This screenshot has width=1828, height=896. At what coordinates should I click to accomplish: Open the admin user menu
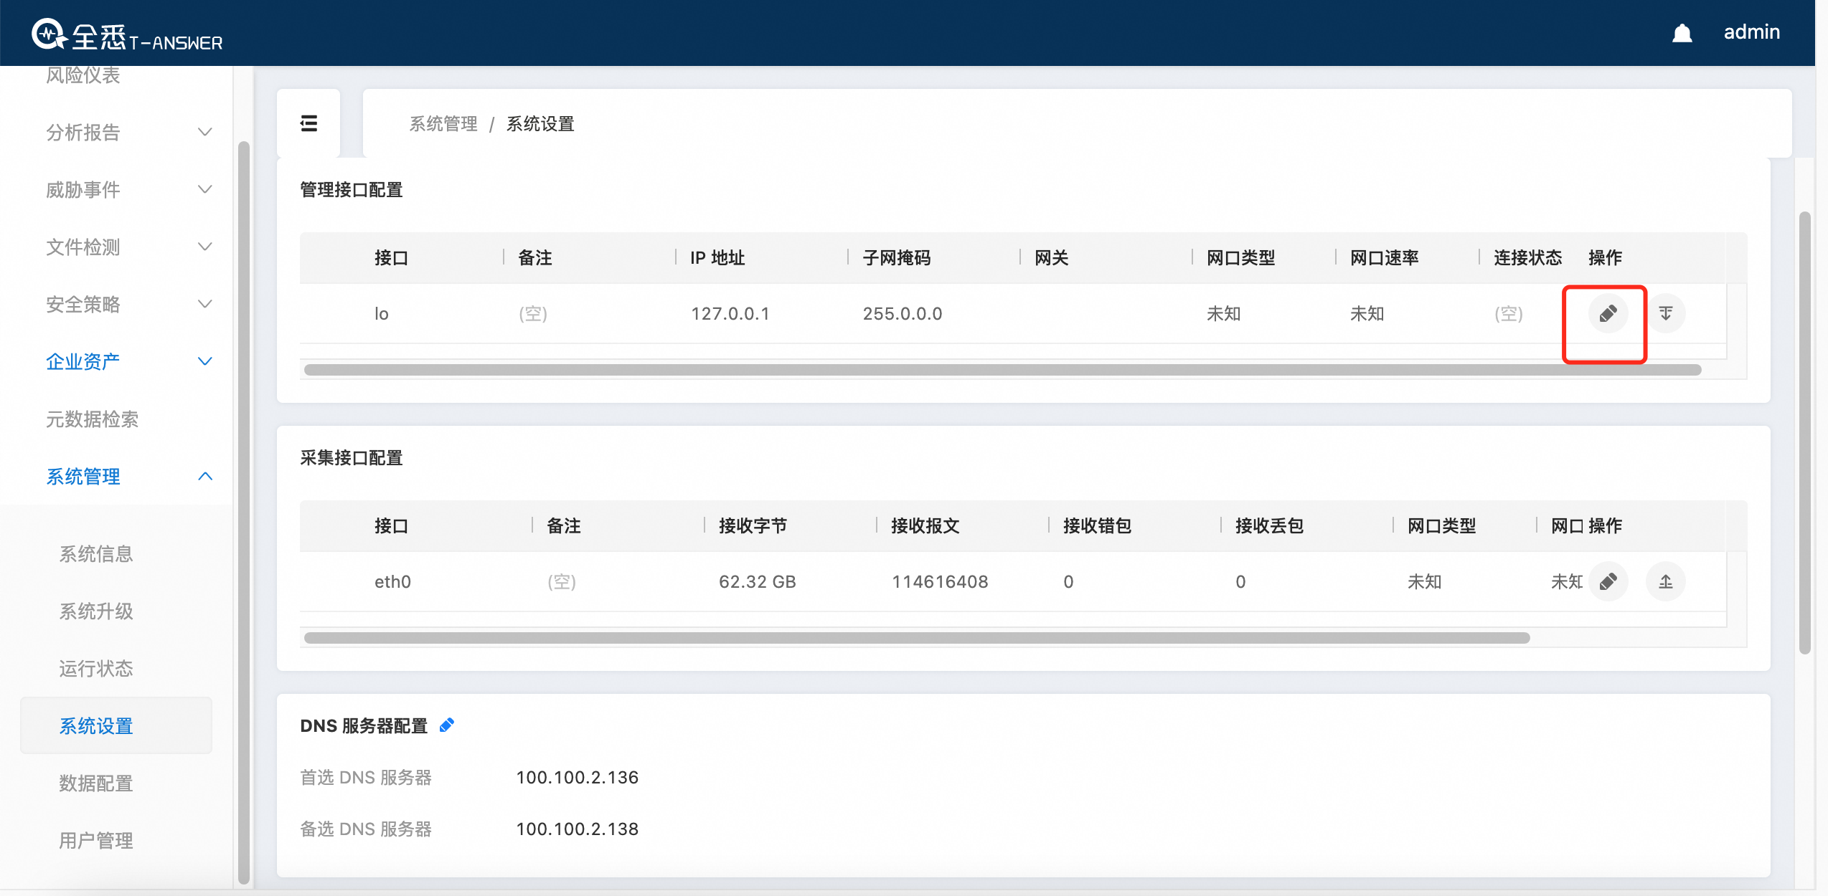pos(1751,32)
